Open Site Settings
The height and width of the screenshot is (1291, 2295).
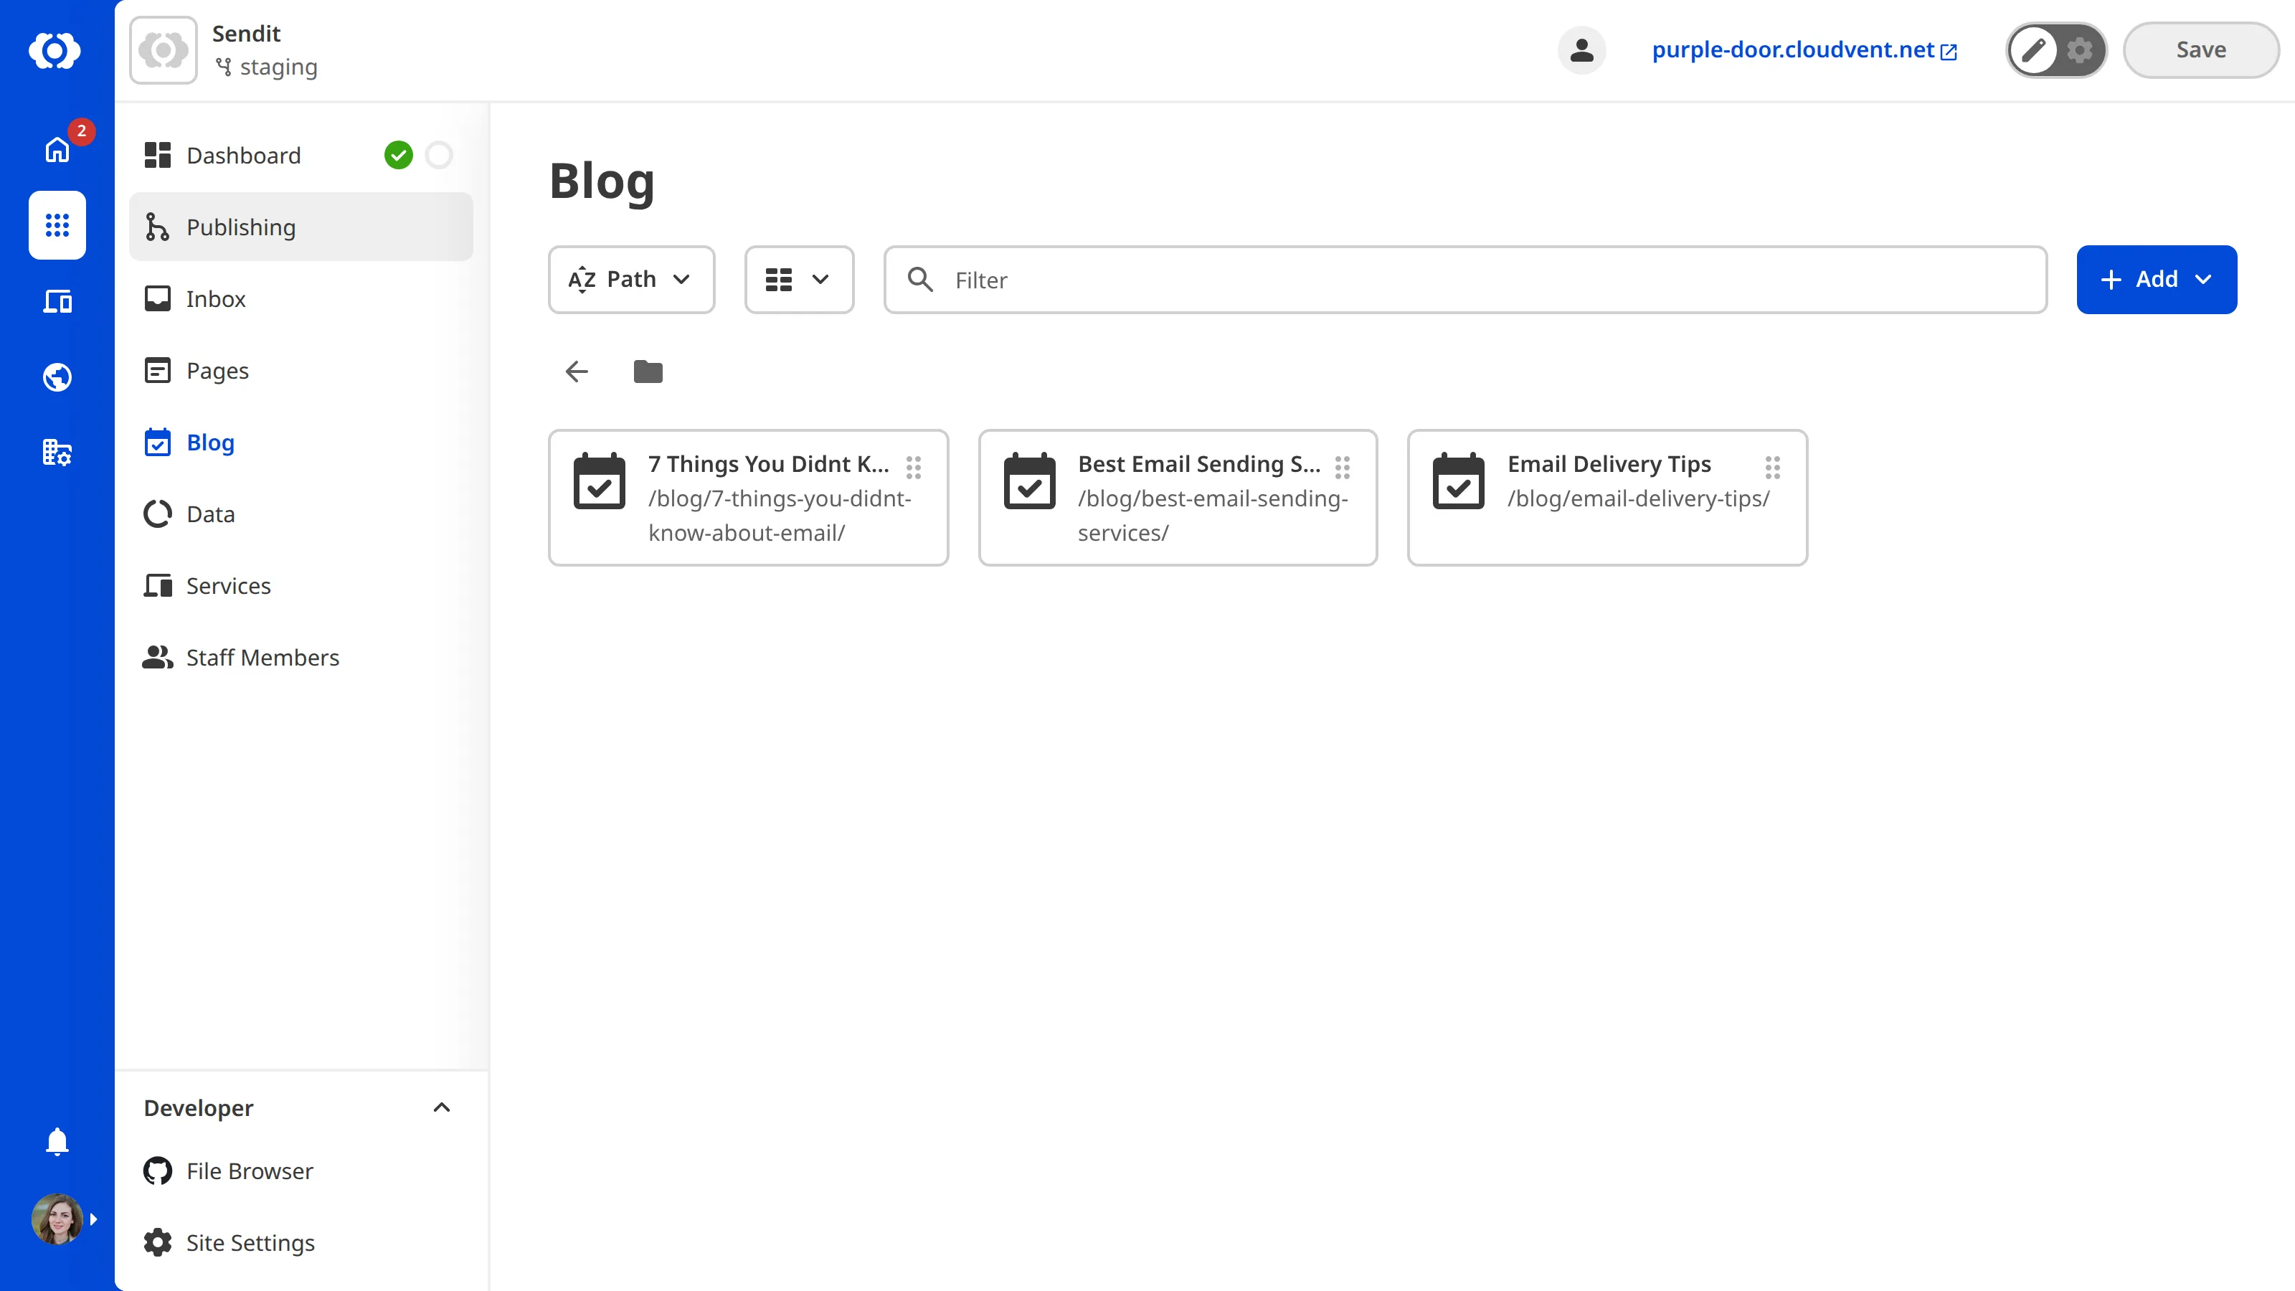250,1242
